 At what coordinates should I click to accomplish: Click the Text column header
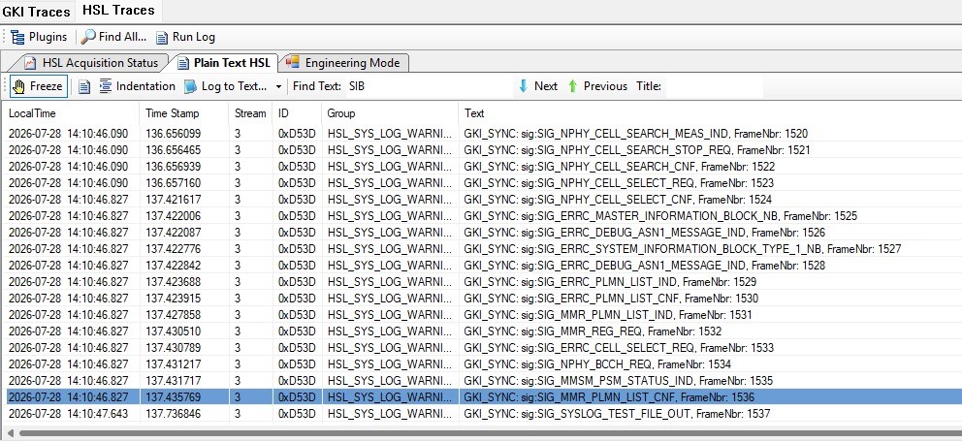(x=710, y=113)
